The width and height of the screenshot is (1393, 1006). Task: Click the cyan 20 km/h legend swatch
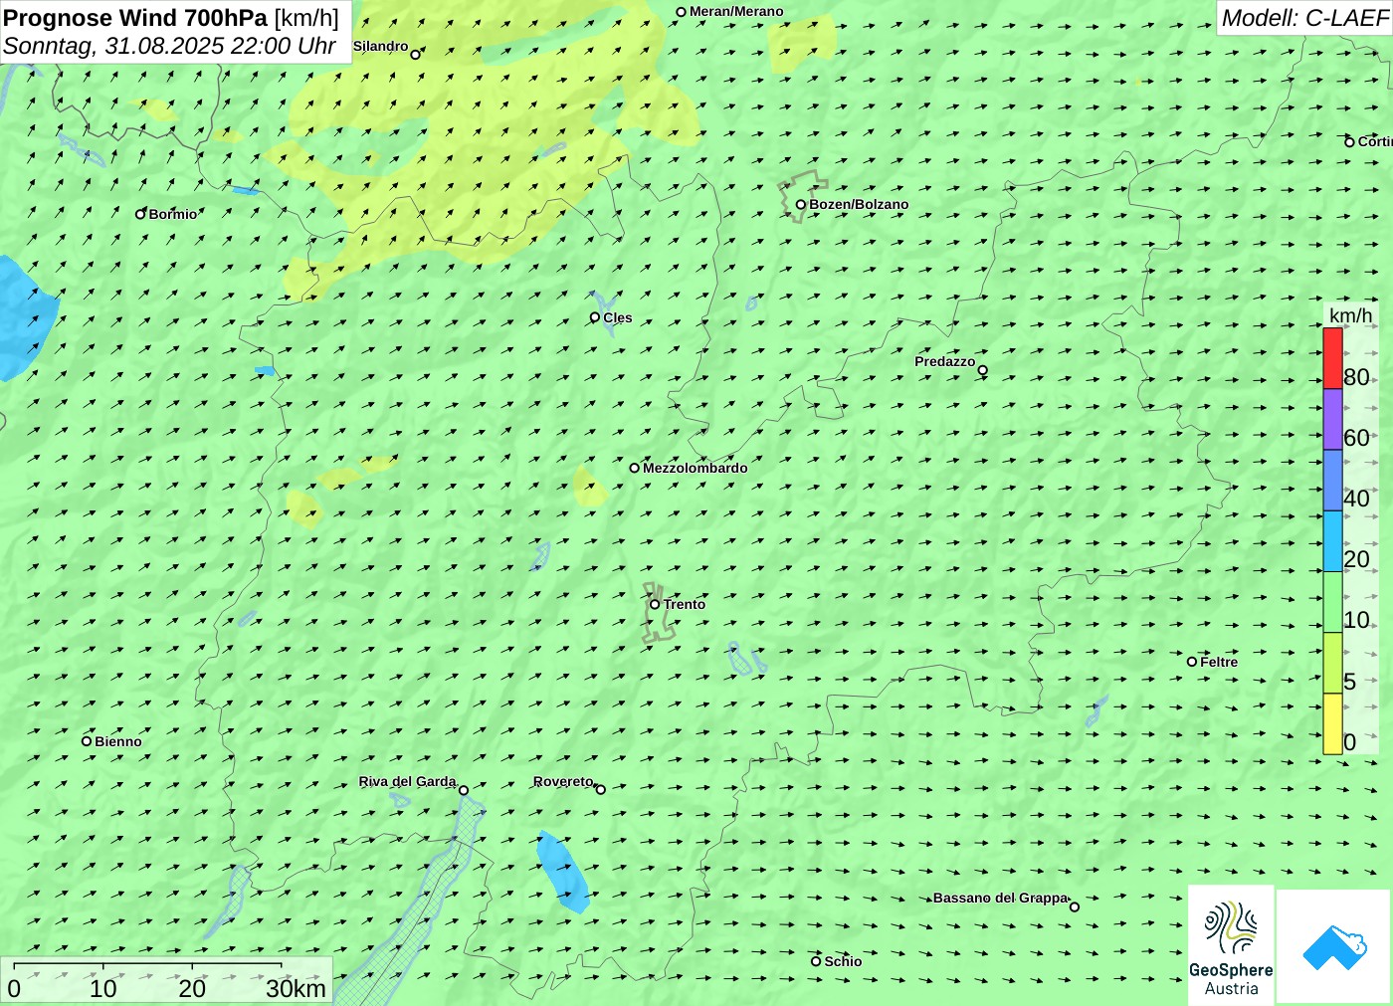click(x=1332, y=541)
